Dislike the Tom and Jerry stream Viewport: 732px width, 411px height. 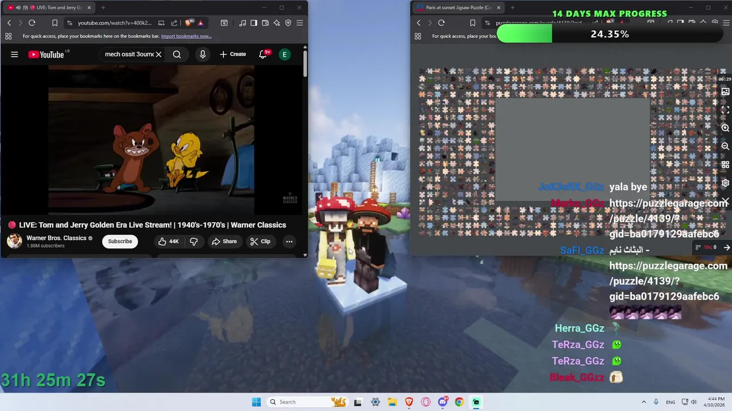[x=194, y=241]
